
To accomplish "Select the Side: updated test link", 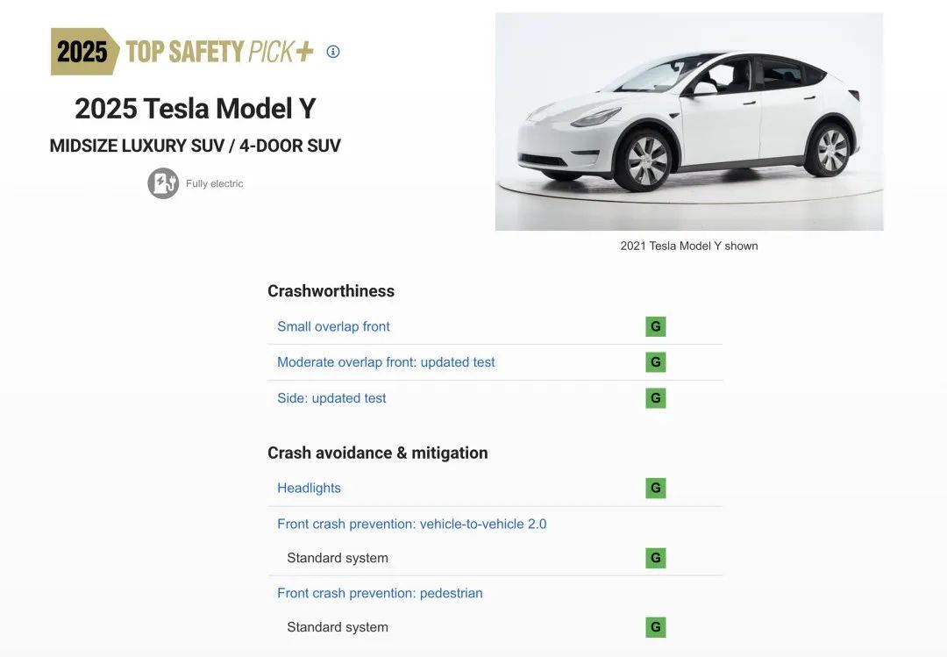I will coord(331,398).
